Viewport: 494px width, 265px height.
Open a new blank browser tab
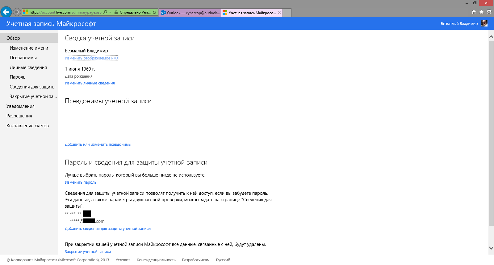(x=287, y=13)
